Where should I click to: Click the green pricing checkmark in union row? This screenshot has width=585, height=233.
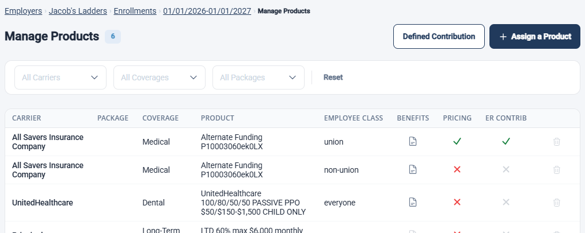[457, 142]
